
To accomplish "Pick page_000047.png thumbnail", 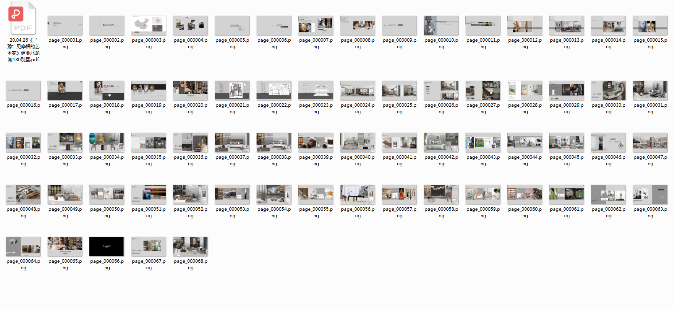I will point(650,143).
